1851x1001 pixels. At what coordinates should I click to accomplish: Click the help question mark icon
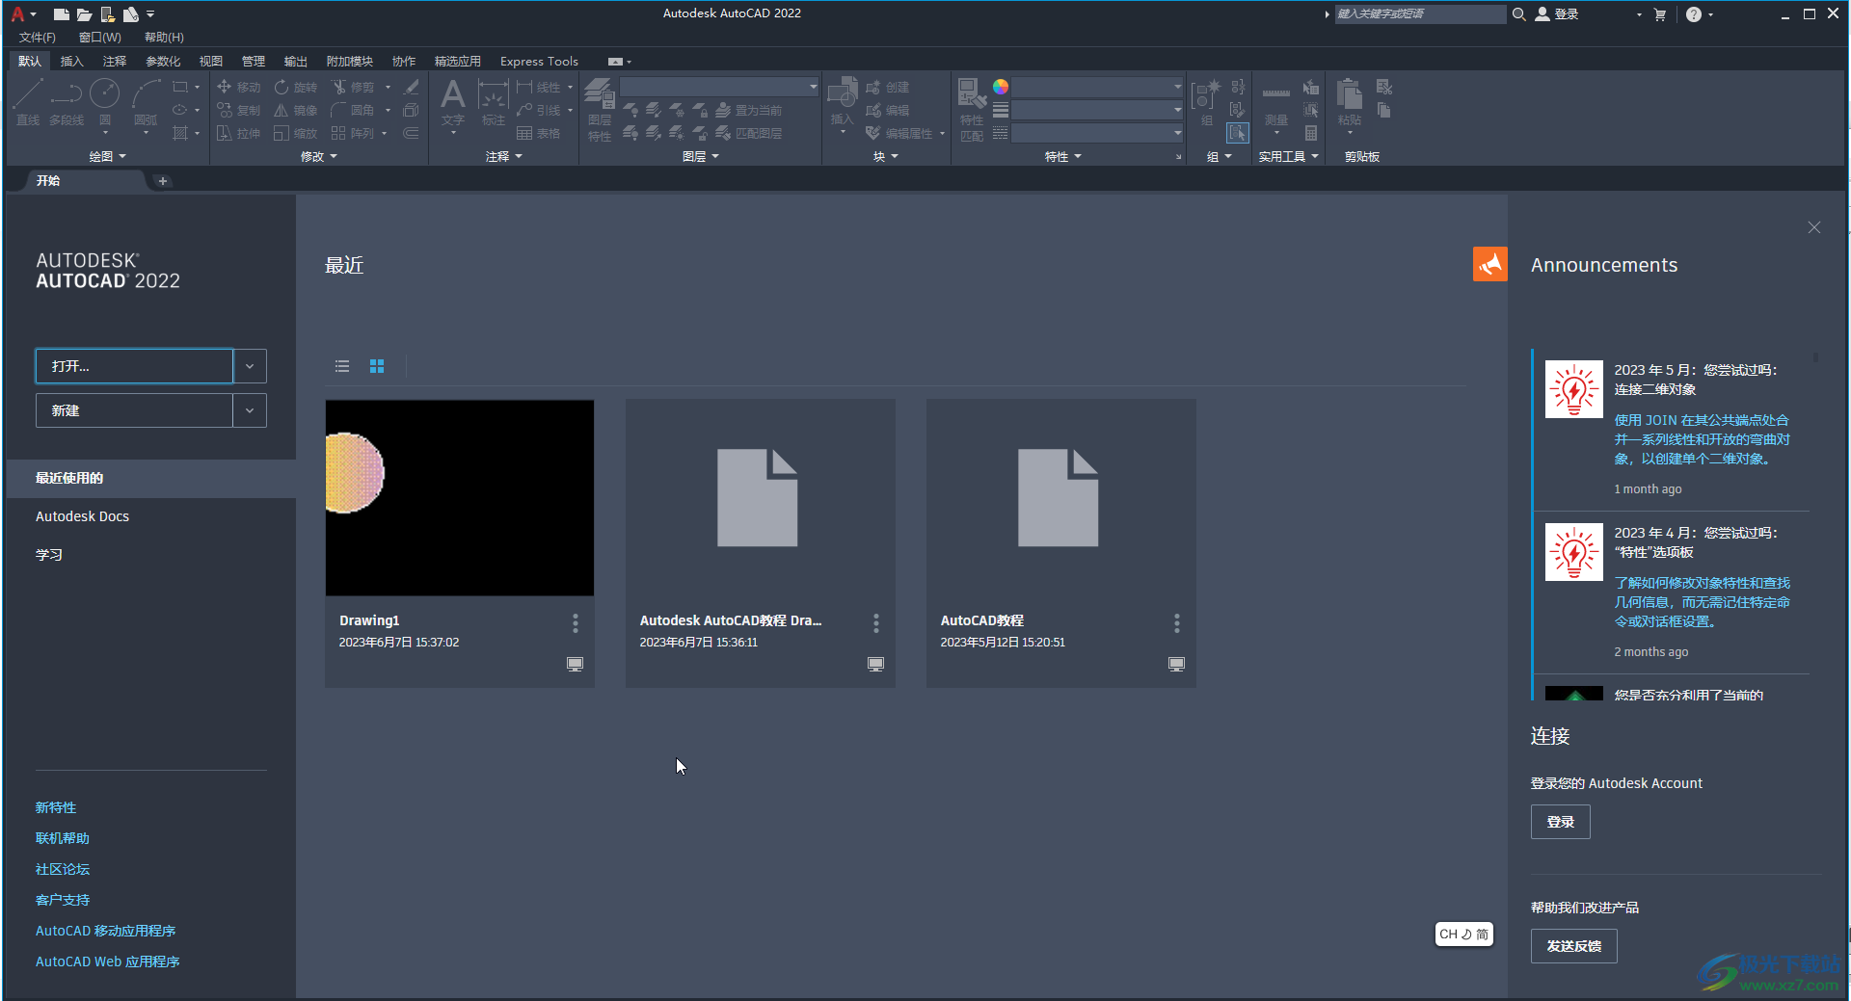point(1694,14)
